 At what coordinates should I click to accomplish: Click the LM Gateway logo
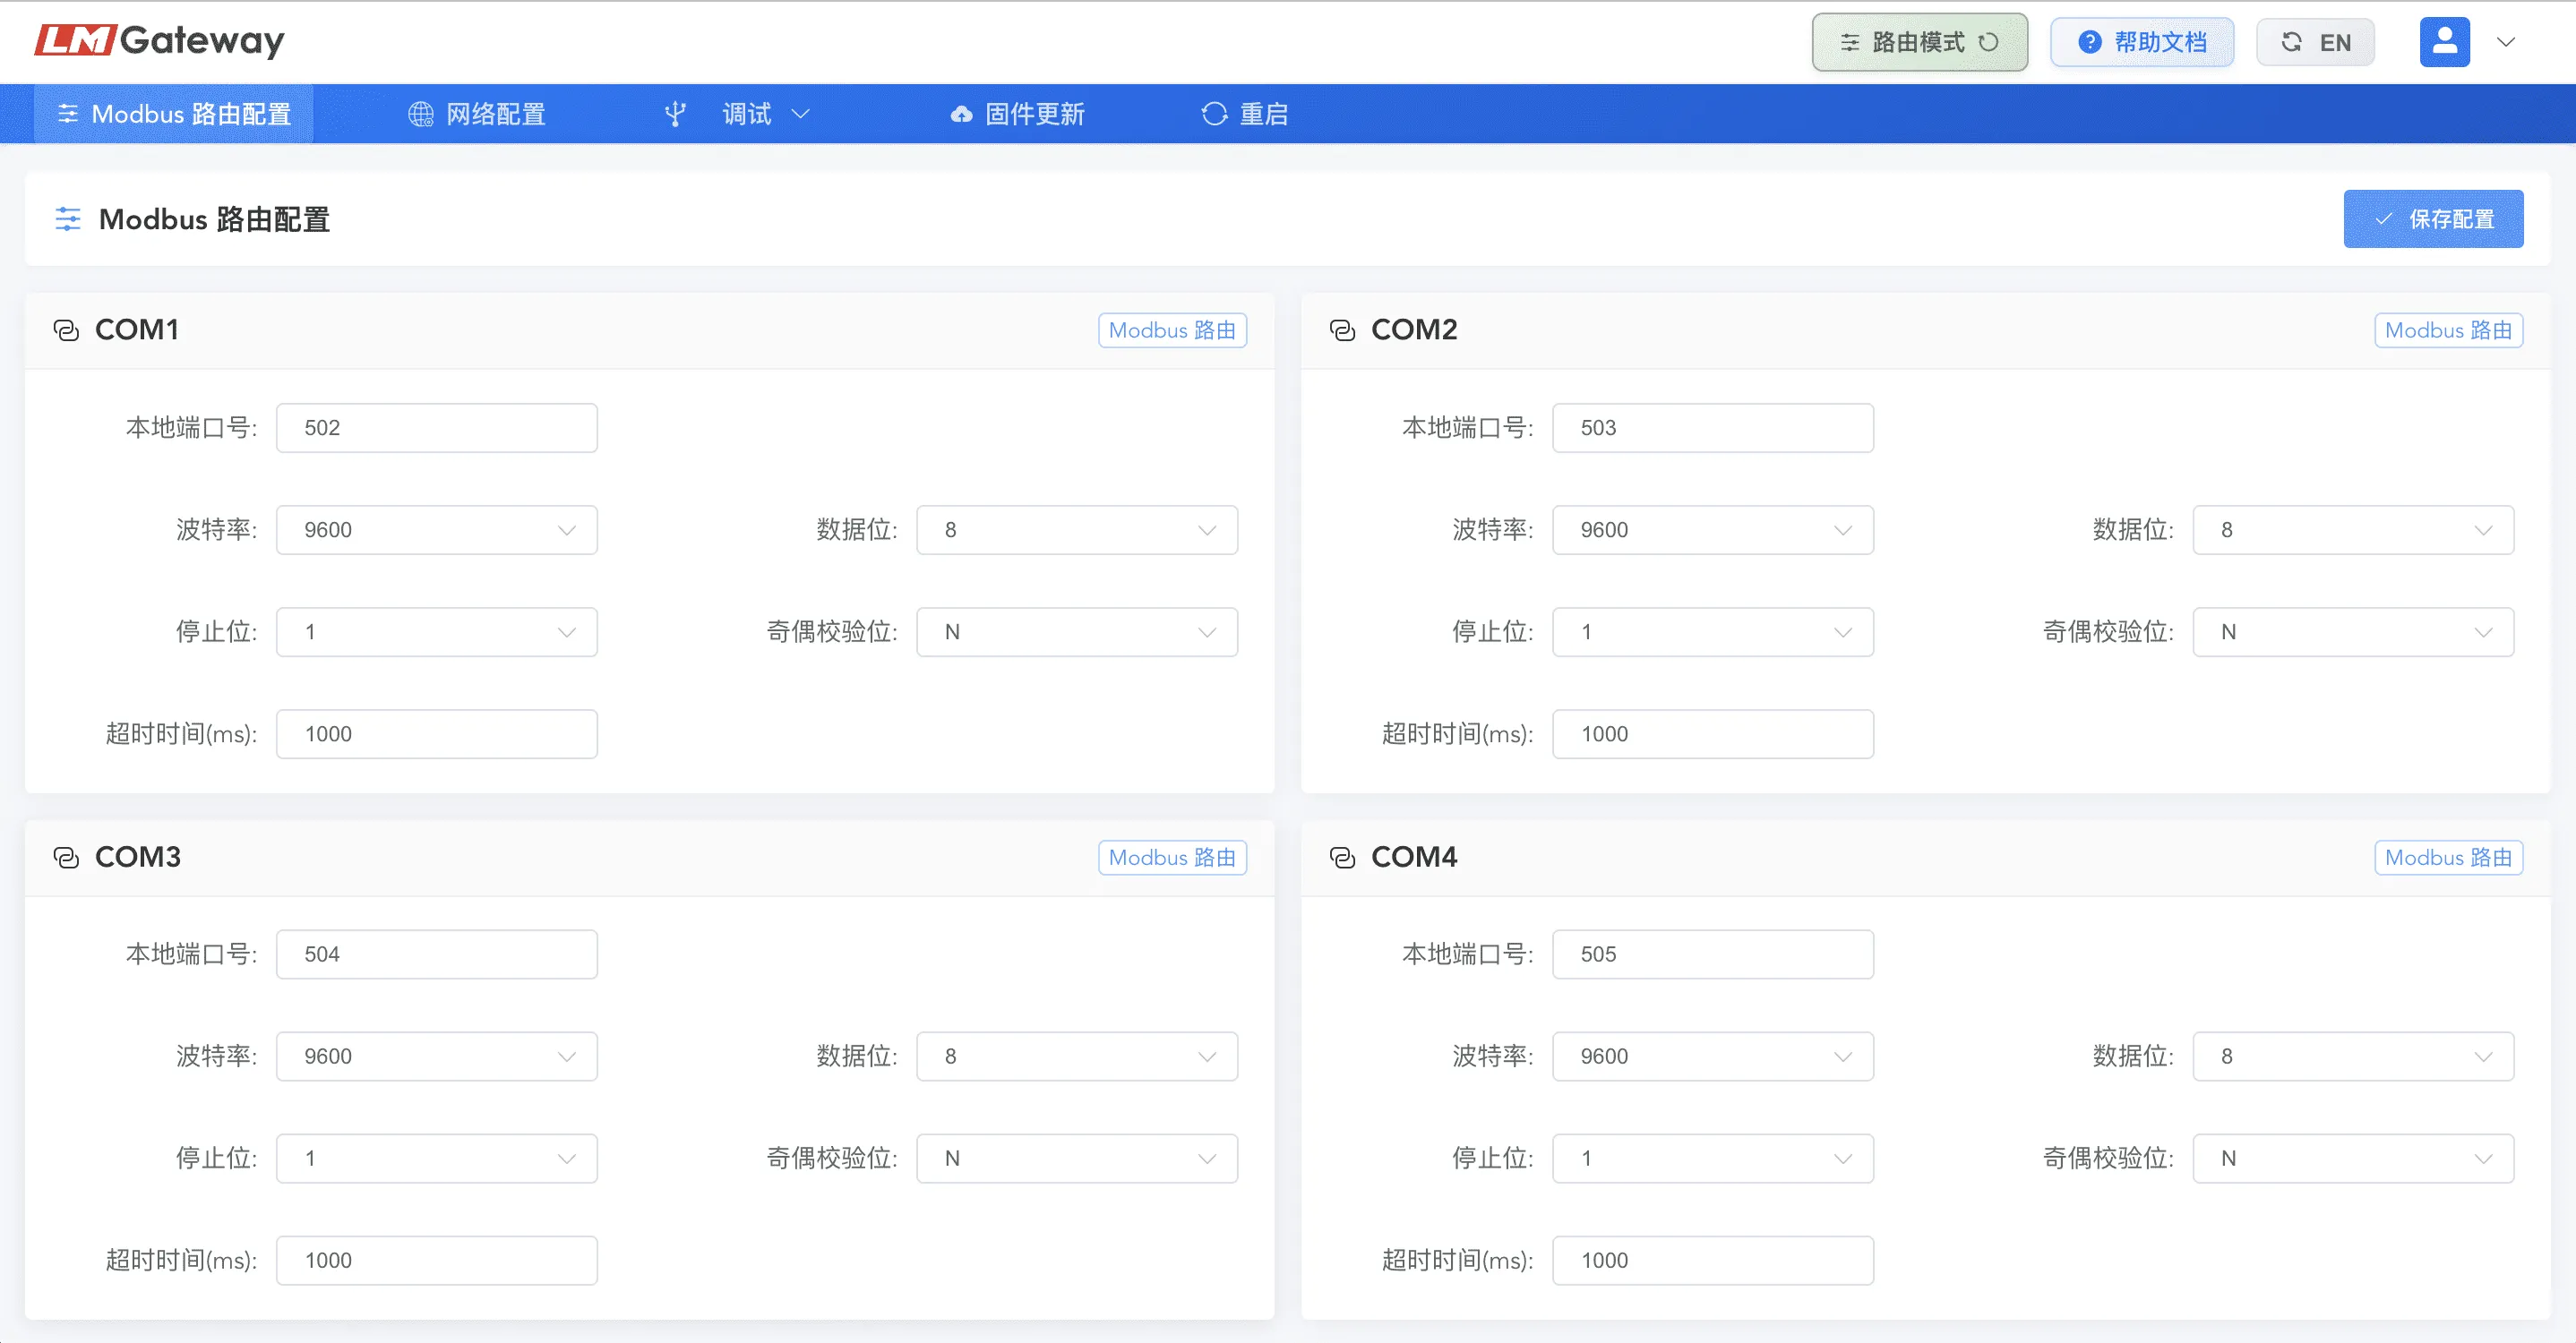click(x=160, y=40)
